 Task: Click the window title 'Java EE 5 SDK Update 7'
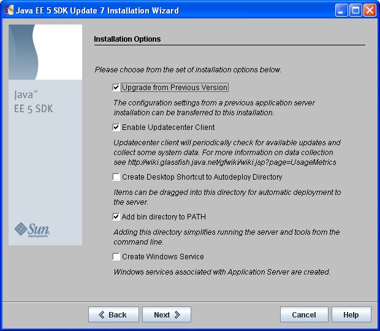[x=97, y=10]
